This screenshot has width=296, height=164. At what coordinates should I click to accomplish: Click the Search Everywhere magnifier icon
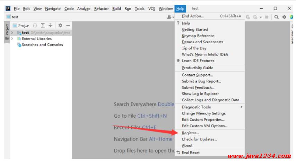pyautogui.click(x=277, y=17)
